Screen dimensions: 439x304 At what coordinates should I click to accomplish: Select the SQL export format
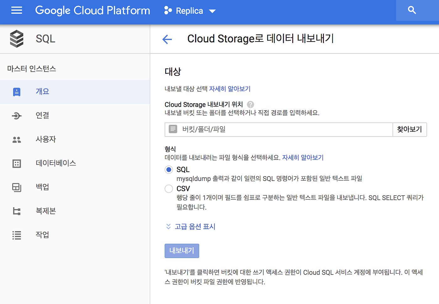coord(169,169)
